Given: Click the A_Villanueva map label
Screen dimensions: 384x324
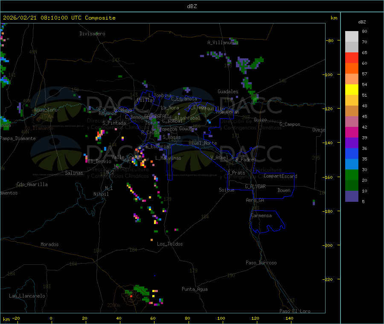Looking at the screenshot, I should point(223,43).
